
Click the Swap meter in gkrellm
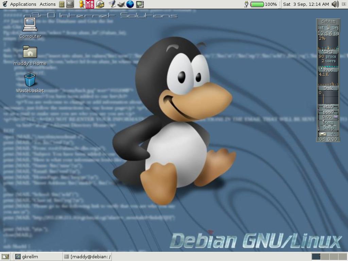coord(328,128)
